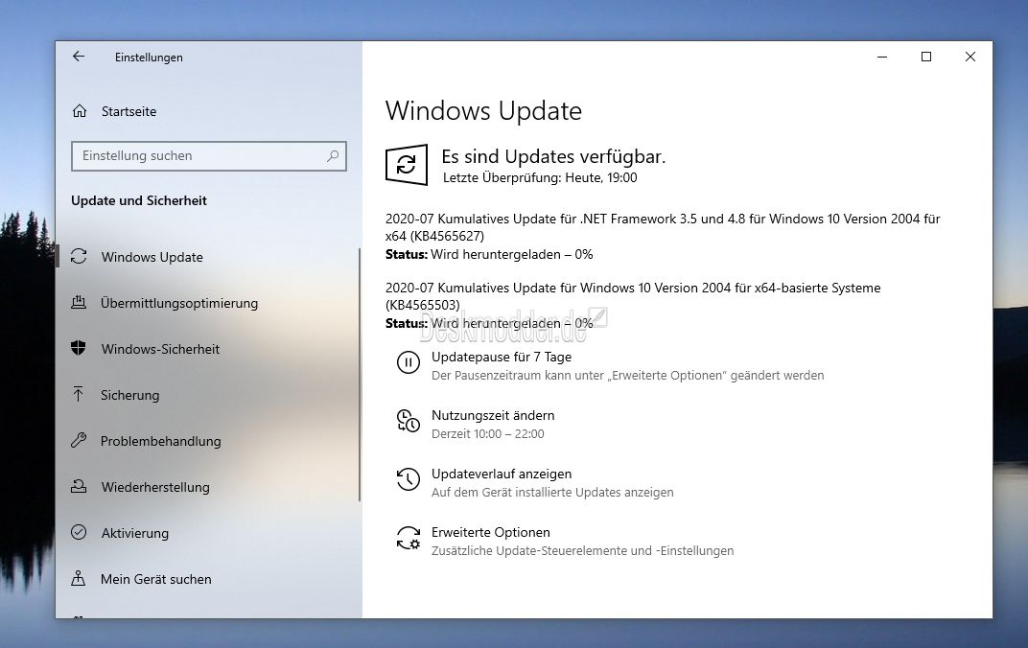Click 'Zusätzliche Update-Steuerelemente und -Einstellungen' text
Viewport: 1028px width, 648px height.
pos(583,550)
